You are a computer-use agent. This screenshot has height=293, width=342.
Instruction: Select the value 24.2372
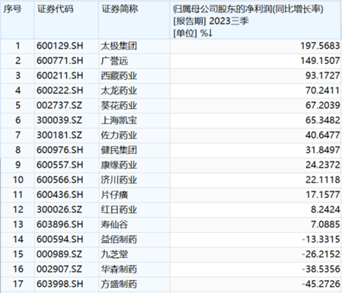[322, 165]
